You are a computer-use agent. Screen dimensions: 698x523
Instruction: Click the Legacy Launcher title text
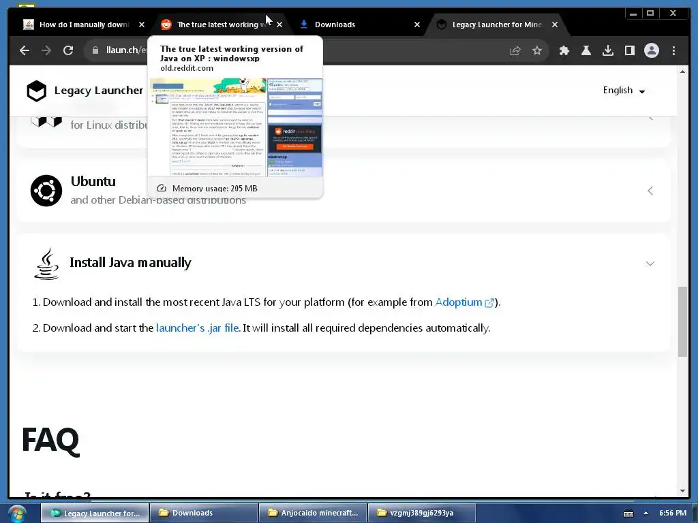pos(98,91)
